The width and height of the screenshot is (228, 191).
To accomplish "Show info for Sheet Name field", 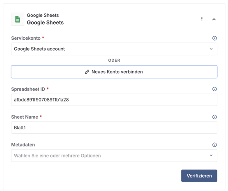I will click(214, 117).
